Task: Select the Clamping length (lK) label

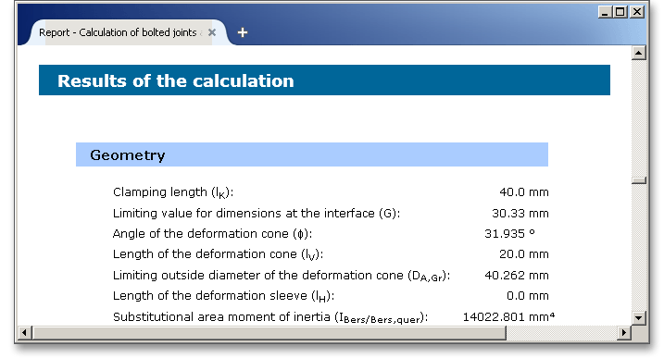Action: click(x=173, y=192)
